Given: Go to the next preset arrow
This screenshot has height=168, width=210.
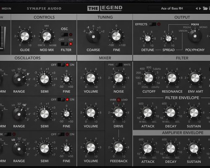Looking at the screenshot, I should (200, 8).
